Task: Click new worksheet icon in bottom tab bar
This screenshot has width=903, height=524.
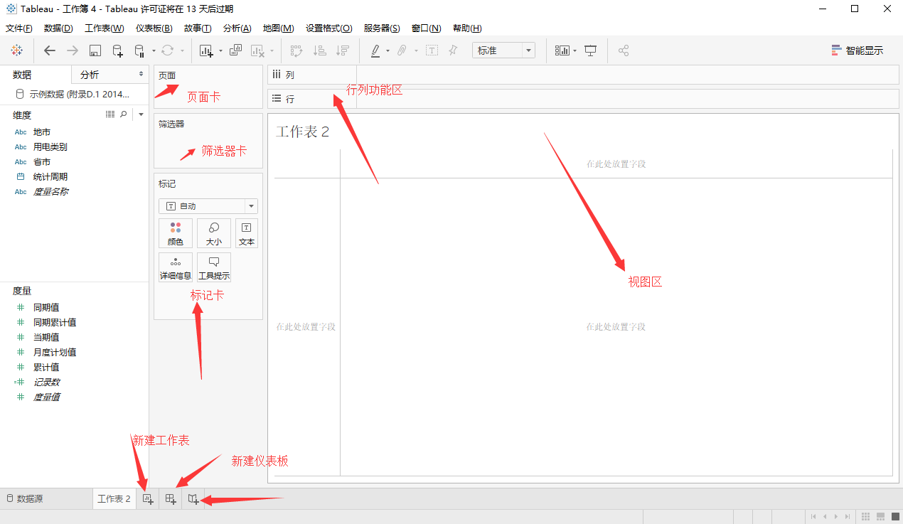Action: (x=149, y=499)
